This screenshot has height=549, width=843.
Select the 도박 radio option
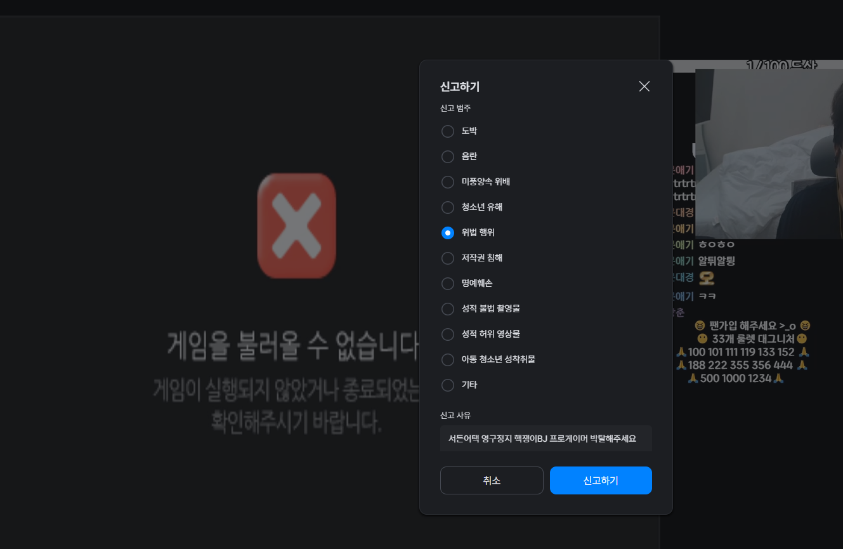448,131
